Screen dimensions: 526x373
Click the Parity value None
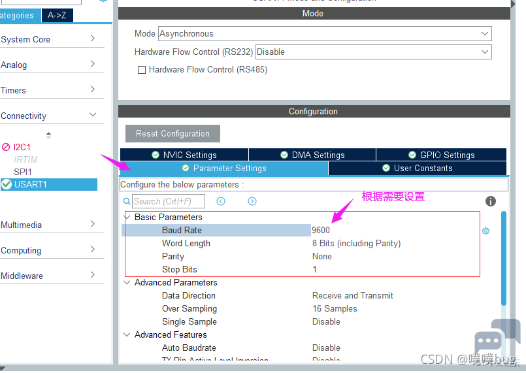click(x=322, y=256)
